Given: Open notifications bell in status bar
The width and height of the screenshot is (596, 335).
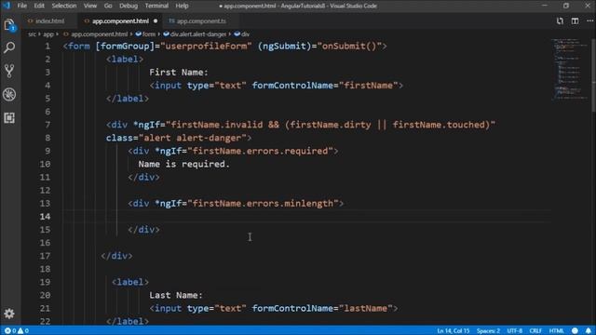Looking at the screenshot, I should 589,331.
